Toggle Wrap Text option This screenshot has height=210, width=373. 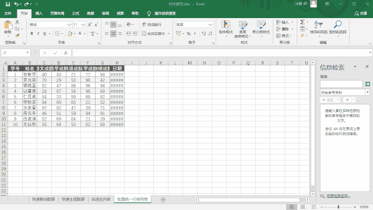pos(152,24)
